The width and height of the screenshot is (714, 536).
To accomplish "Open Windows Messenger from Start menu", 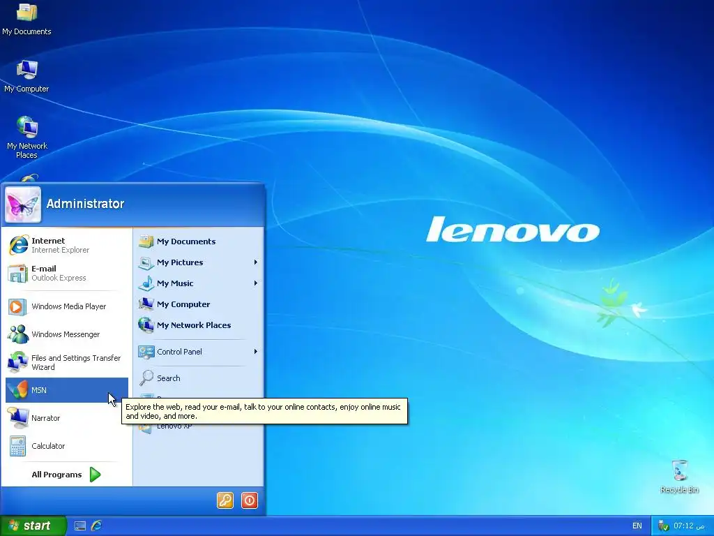I will (x=66, y=334).
